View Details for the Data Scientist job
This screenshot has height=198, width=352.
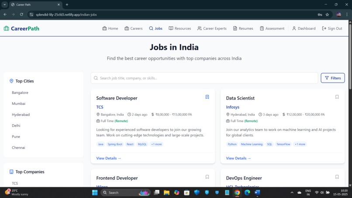(x=238, y=158)
